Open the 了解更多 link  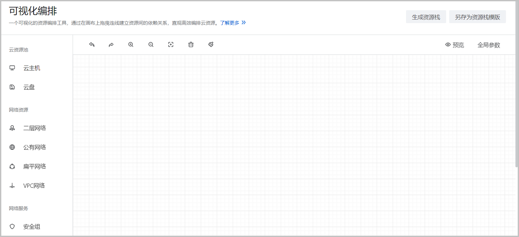tap(229, 23)
